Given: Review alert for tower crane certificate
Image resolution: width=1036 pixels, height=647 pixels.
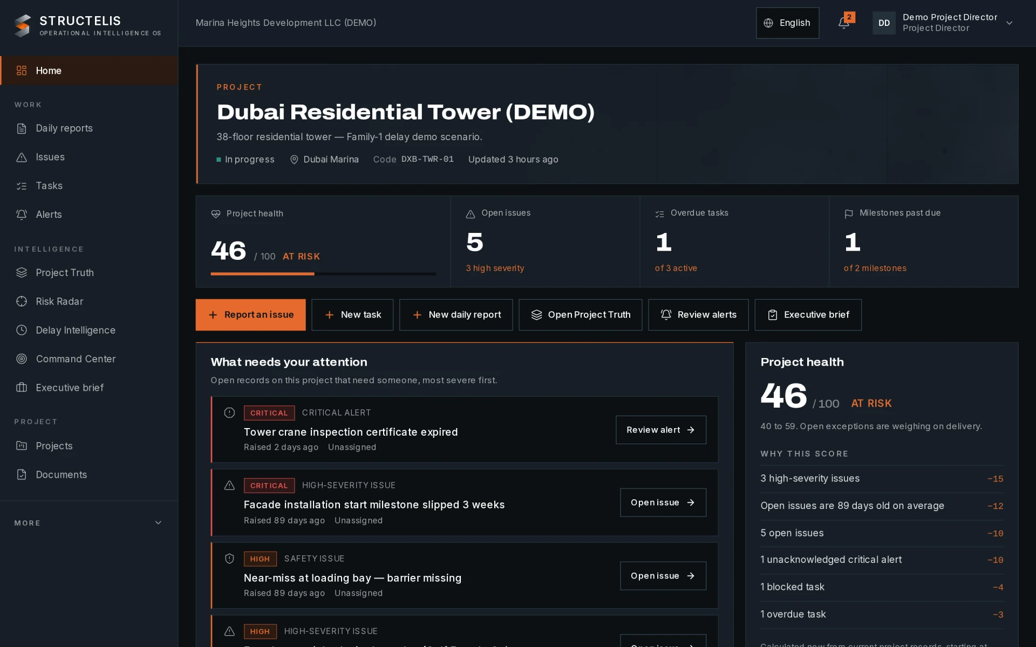Looking at the screenshot, I should point(661,430).
